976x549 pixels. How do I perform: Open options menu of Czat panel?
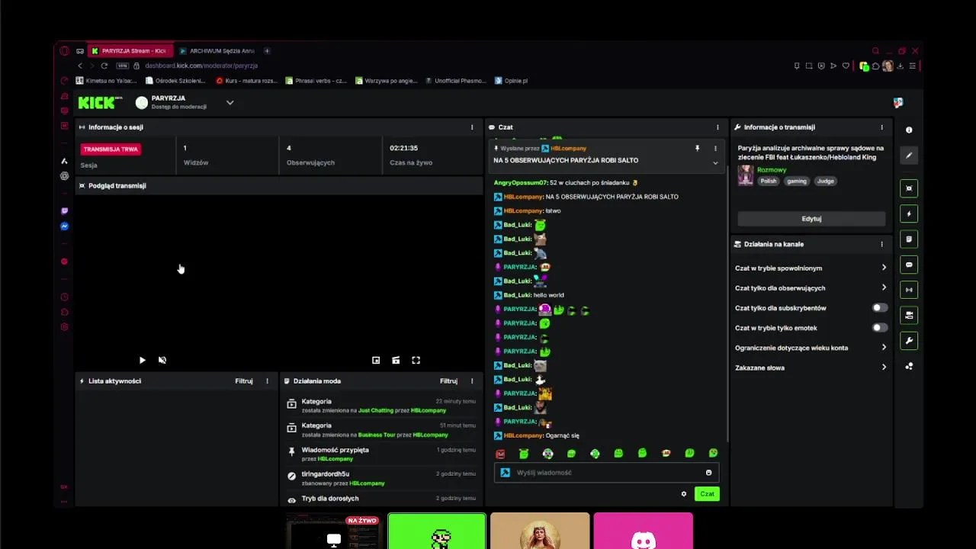pos(718,127)
